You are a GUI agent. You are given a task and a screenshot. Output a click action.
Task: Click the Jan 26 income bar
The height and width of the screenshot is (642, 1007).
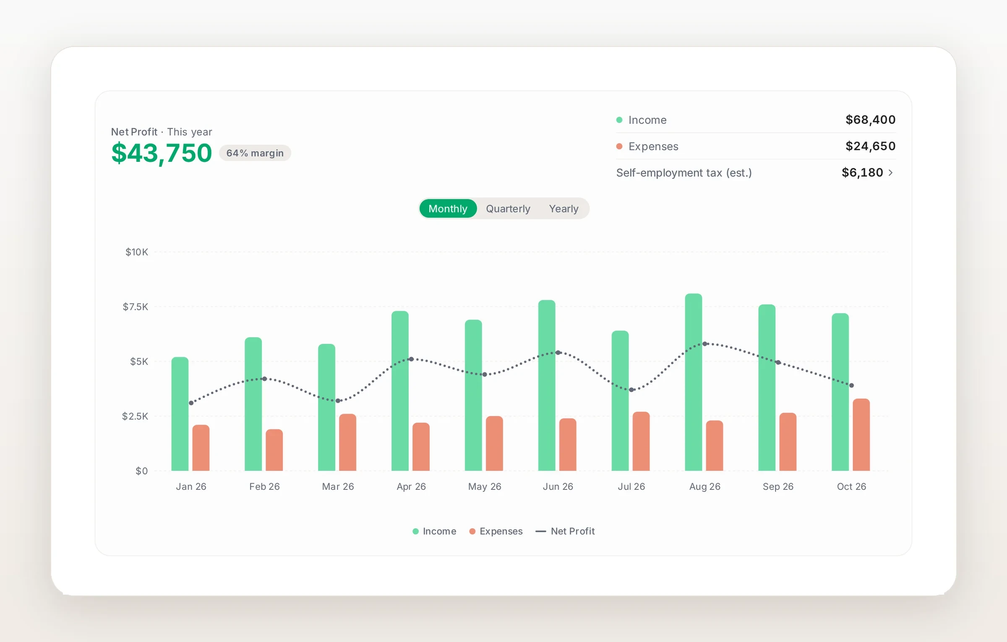tap(180, 414)
